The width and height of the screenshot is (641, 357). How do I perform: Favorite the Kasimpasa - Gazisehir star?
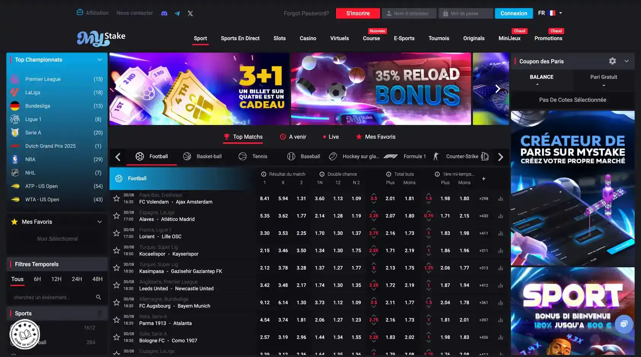[116, 268]
